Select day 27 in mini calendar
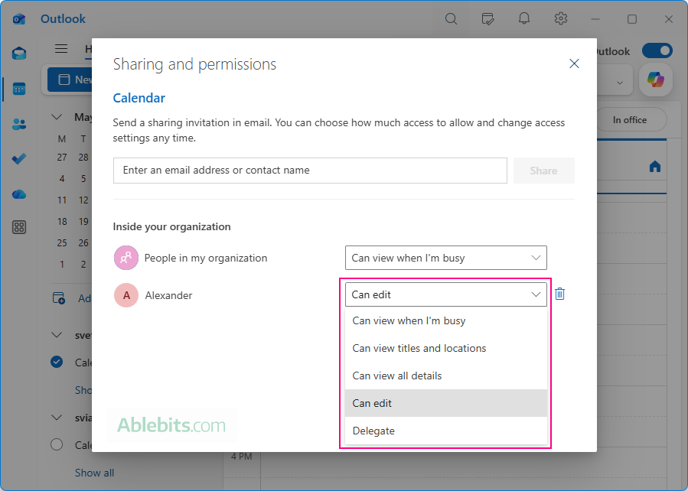This screenshot has width=688, height=491. click(x=62, y=157)
